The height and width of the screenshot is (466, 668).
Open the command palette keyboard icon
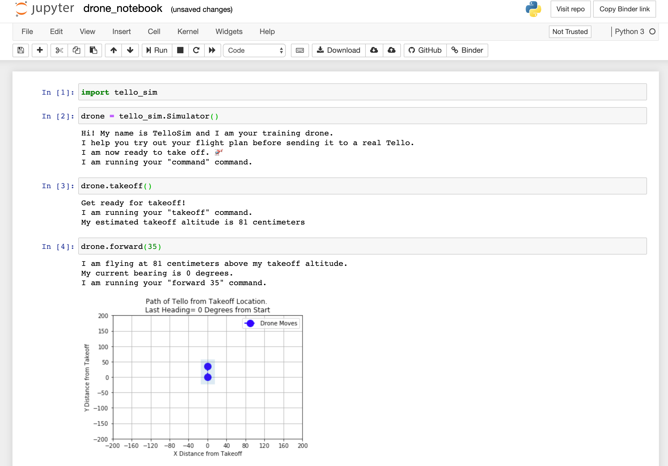(300, 50)
